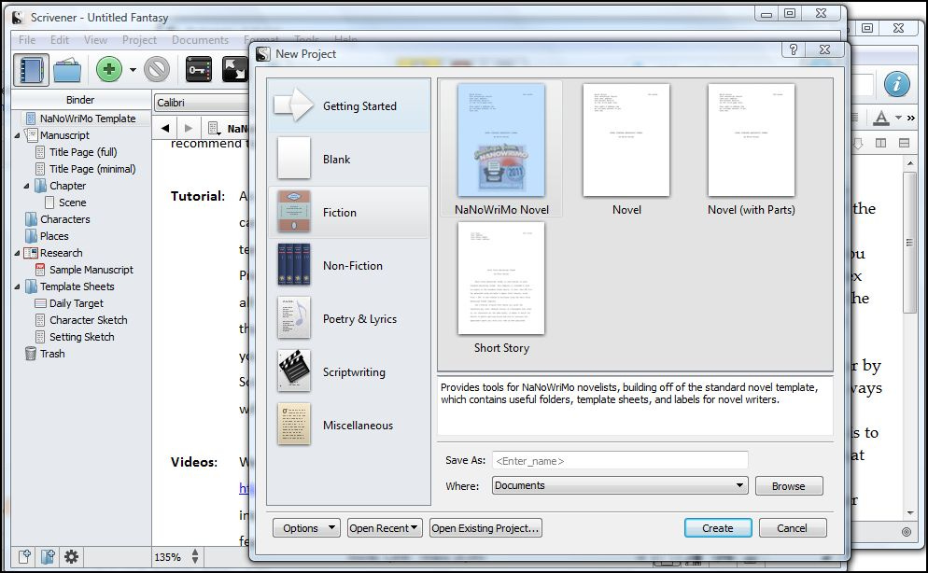928x573 pixels.
Task: Select Title Page (full) in binder
Action: tap(83, 152)
